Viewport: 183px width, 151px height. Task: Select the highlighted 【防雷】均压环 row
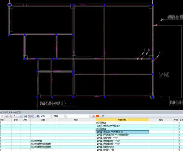[x=122, y=132]
